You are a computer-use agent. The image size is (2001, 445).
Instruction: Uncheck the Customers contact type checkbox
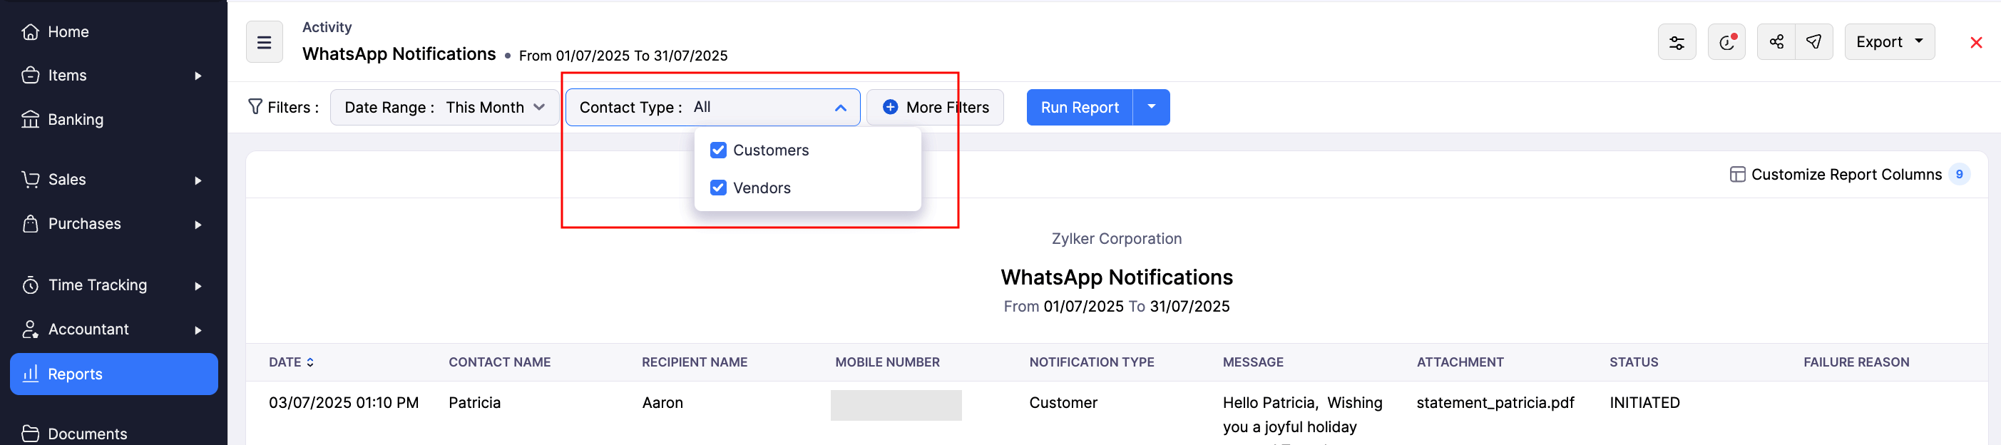coord(717,150)
